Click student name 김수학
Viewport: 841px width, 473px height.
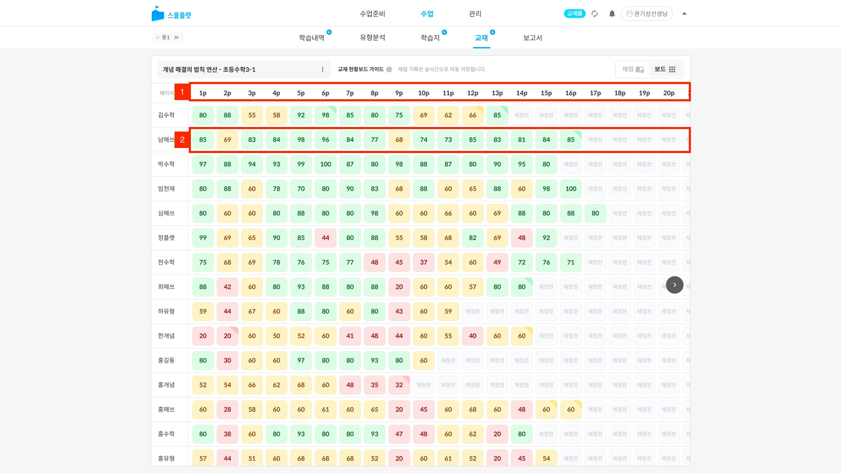click(166, 115)
